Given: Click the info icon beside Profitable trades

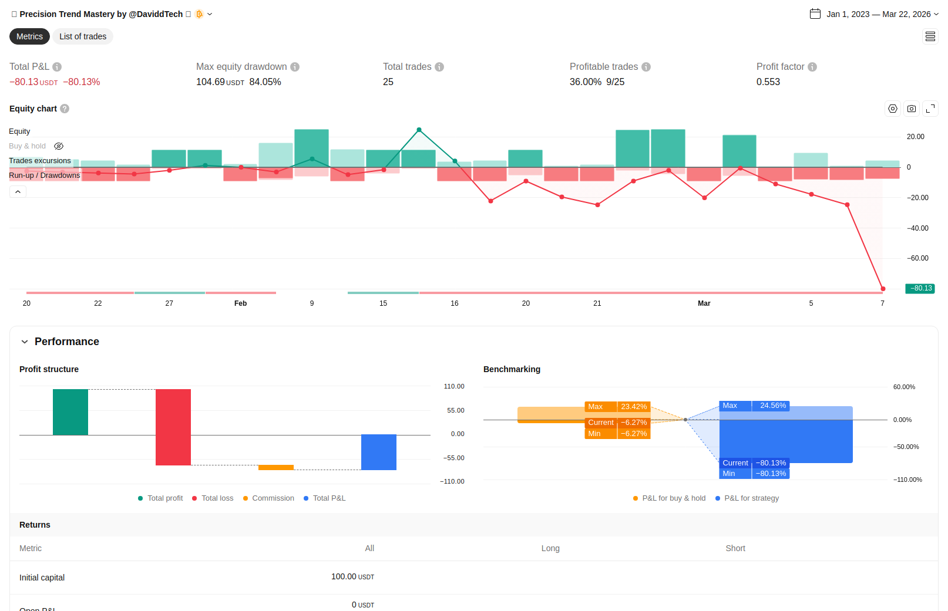Looking at the screenshot, I should [x=646, y=67].
